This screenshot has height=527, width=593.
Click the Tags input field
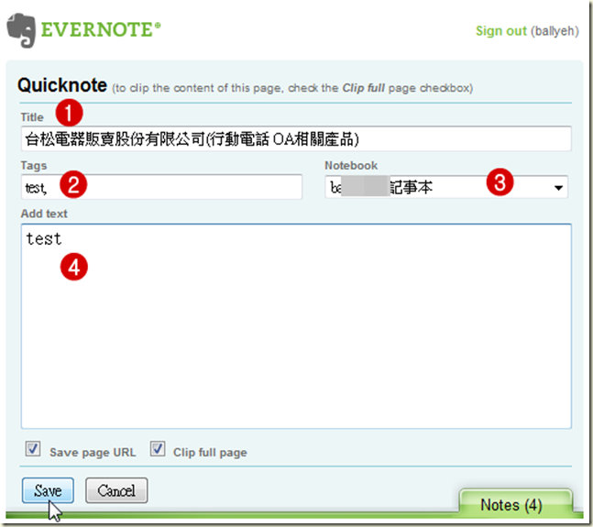(x=161, y=187)
